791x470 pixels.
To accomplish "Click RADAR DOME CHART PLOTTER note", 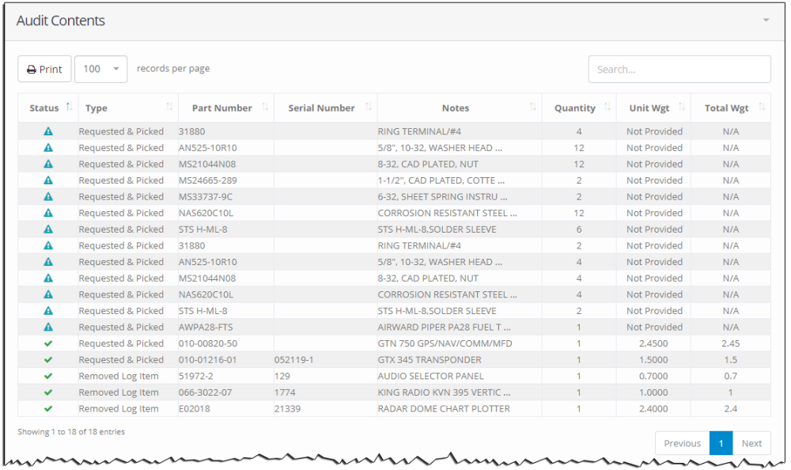I will [x=444, y=408].
